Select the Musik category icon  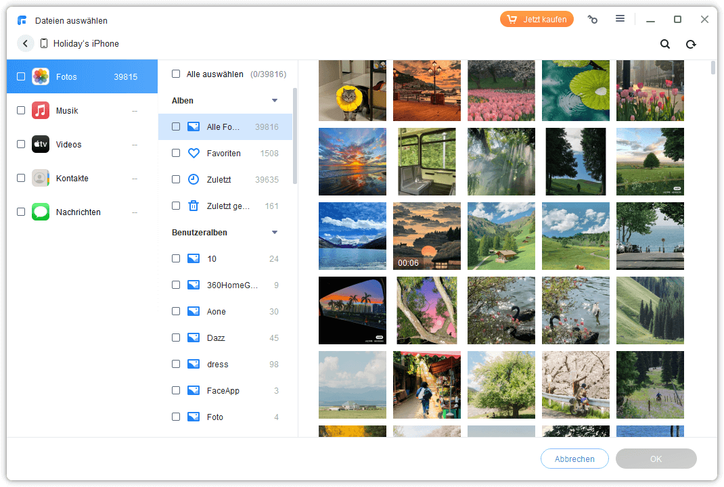point(41,110)
